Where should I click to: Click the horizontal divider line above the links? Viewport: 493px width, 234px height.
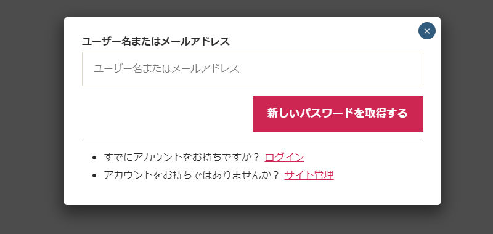click(252, 142)
